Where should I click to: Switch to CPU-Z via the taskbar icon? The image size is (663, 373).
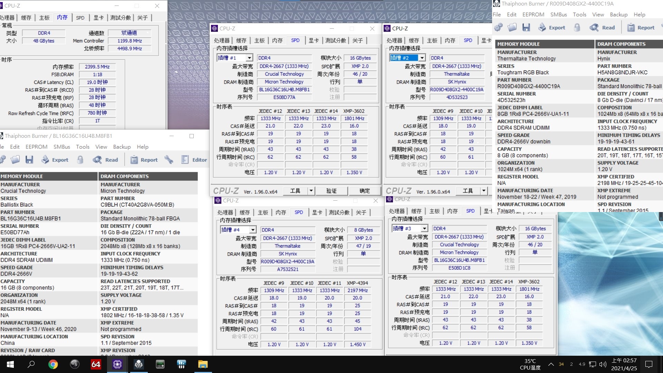click(117, 364)
